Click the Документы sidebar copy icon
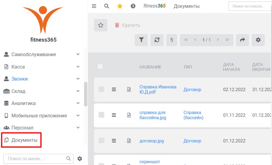272x165 pixels. pos(6,140)
